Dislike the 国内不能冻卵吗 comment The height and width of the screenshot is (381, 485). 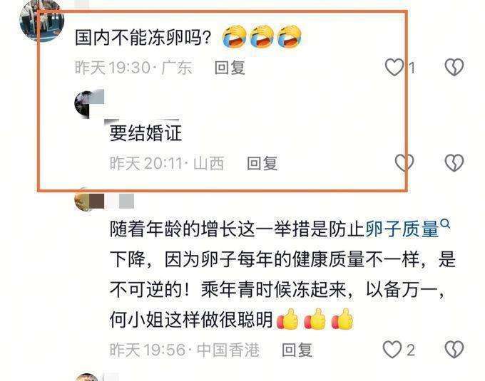pos(454,67)
